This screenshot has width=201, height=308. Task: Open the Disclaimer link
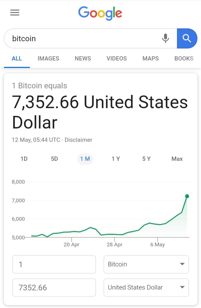coord(78,140)
